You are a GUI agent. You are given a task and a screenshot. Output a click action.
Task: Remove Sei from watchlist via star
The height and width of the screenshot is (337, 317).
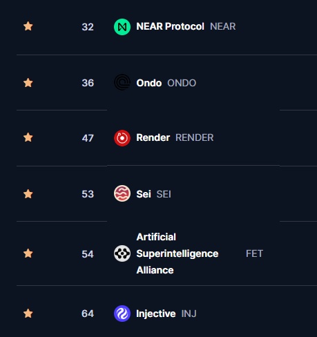[28, 194]
